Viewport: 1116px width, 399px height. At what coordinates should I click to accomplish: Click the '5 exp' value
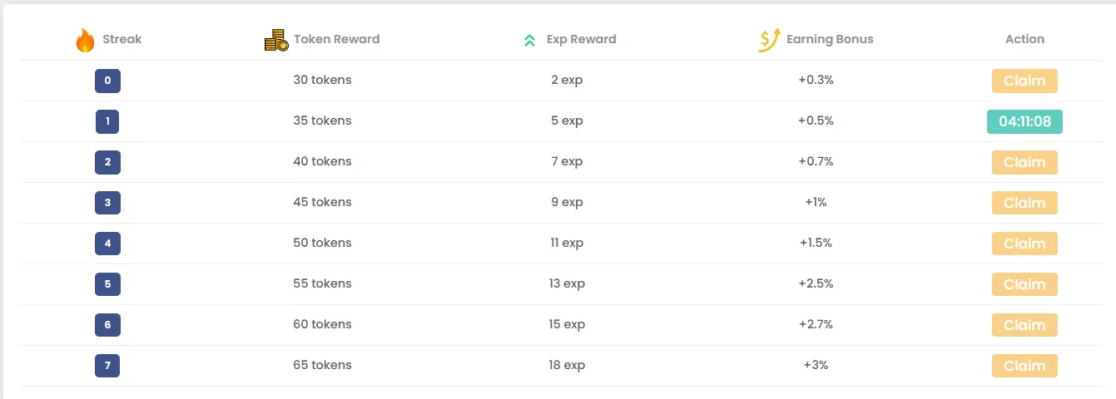point(567,121)
